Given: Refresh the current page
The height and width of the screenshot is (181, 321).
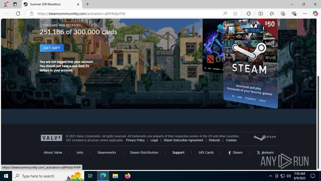Looking at the screenshot, I should click(x=18, y=14).
